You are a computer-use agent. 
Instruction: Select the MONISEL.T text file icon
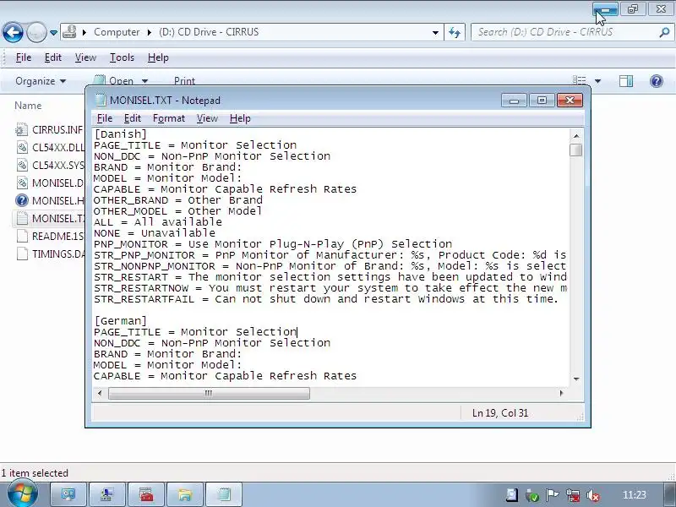[22, 218]
